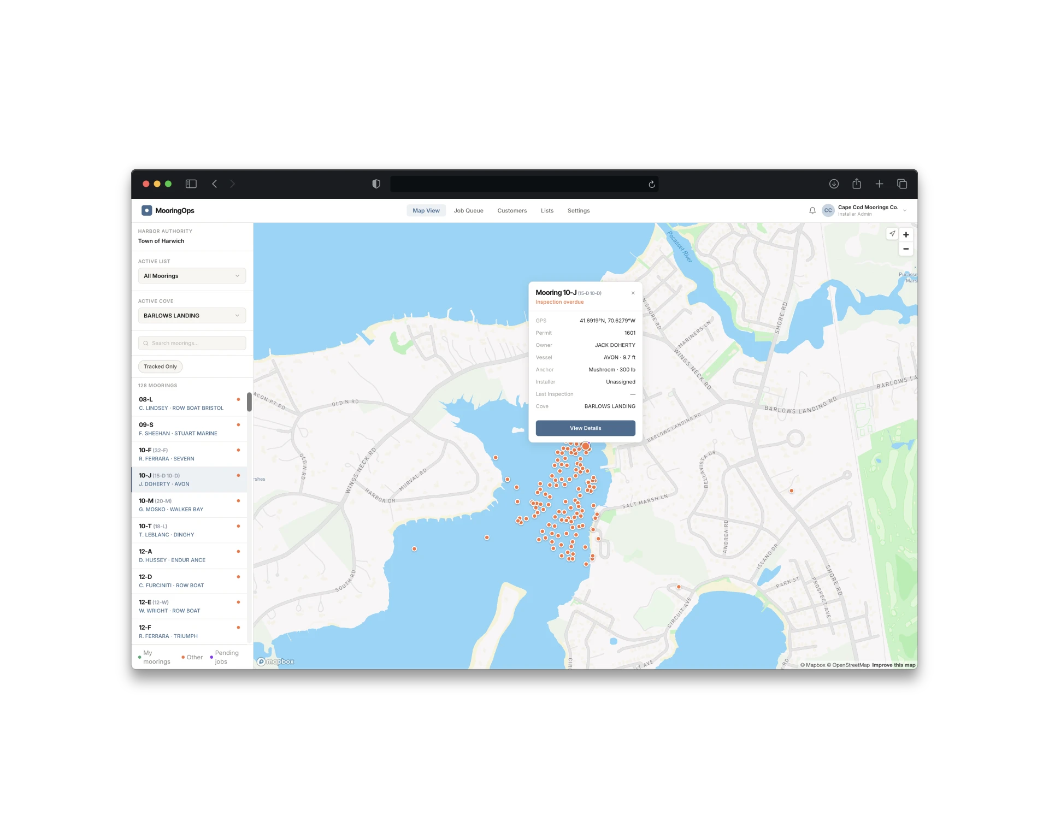This screenshot has width=1049, height=839.
Task: Click the MooringOps logo icon
Action: [146, 210]
